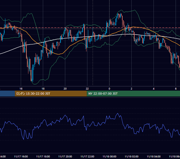Click the hour label 18 on the price chart axis
This screenshot has height=159, width=180.
[x=43, y=89]
